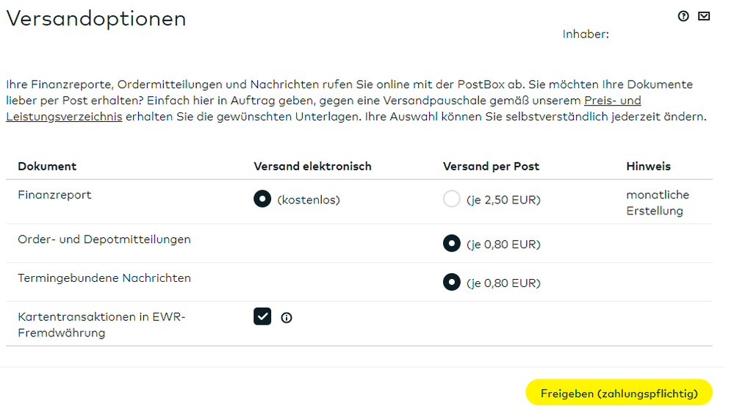Viewport: 734px width, 417px height.
Task: Click the (kostenlos) label
Action: coord(309,200)
